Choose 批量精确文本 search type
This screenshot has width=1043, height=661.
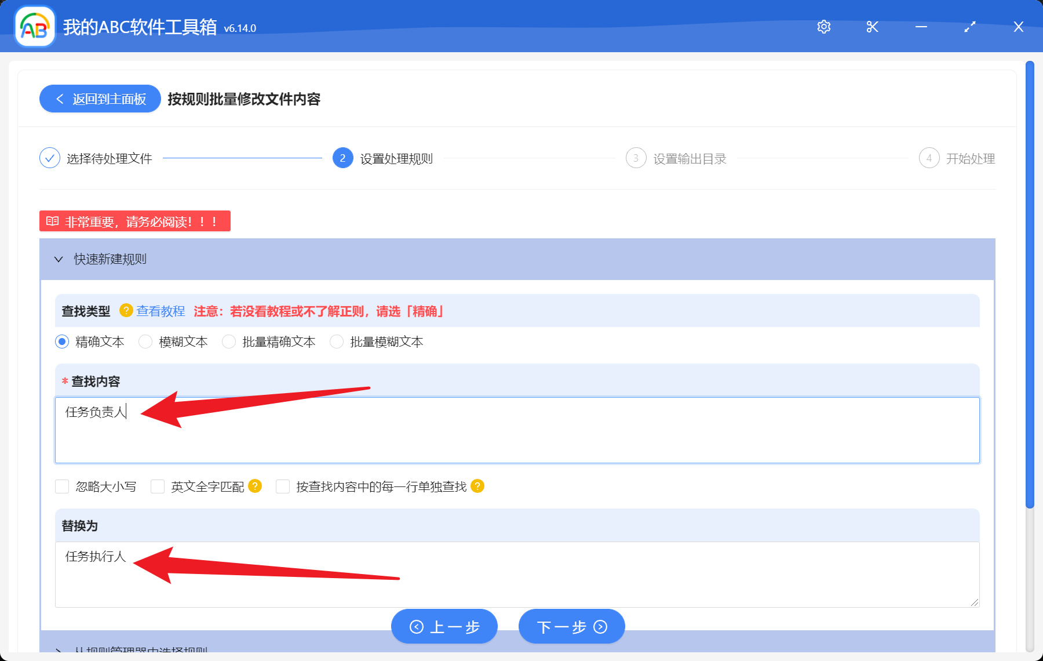click(229, 342)
